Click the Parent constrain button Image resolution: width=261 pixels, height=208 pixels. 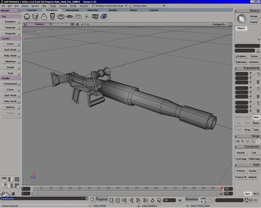click(241, 153)
